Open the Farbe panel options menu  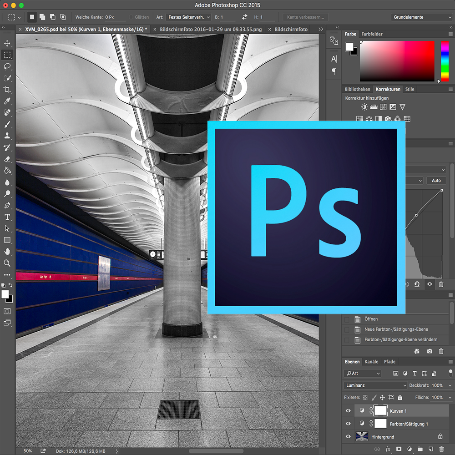pyautogui.click(x=450, y=34)
